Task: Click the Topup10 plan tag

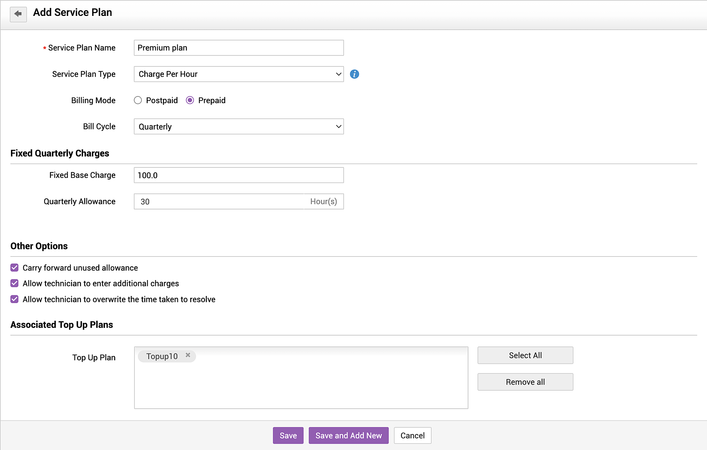Action: tap(162, 356)
